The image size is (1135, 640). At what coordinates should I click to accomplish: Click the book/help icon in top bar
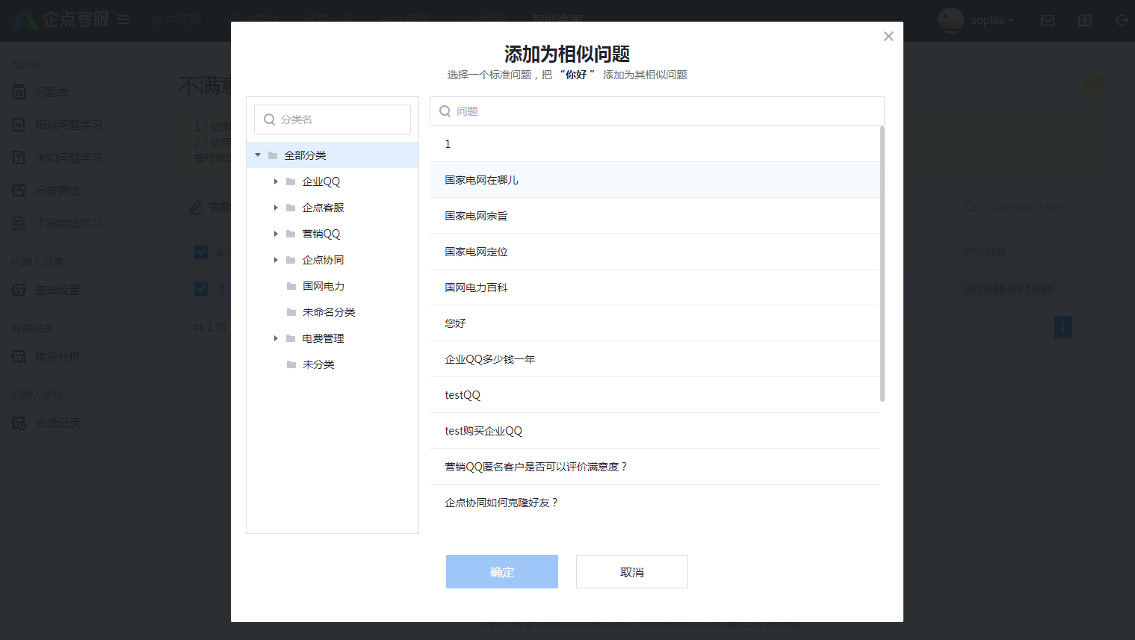pyautogui.click(x=1085, y=21)
